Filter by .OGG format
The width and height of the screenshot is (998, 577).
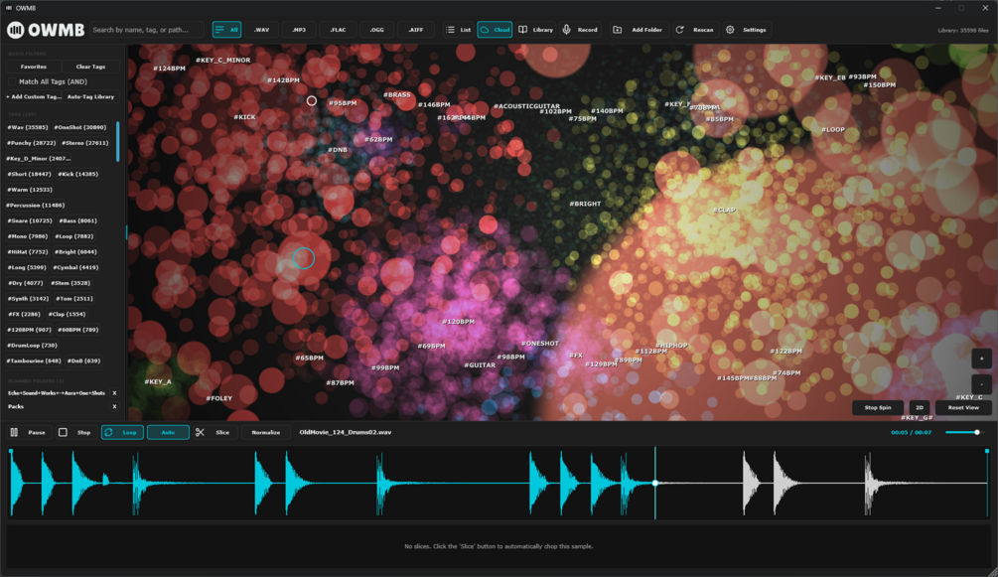(376, 30)
